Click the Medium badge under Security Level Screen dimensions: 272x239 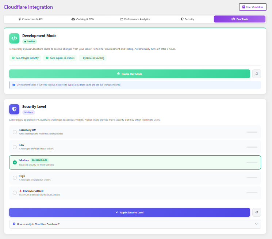tap(28, 112)
